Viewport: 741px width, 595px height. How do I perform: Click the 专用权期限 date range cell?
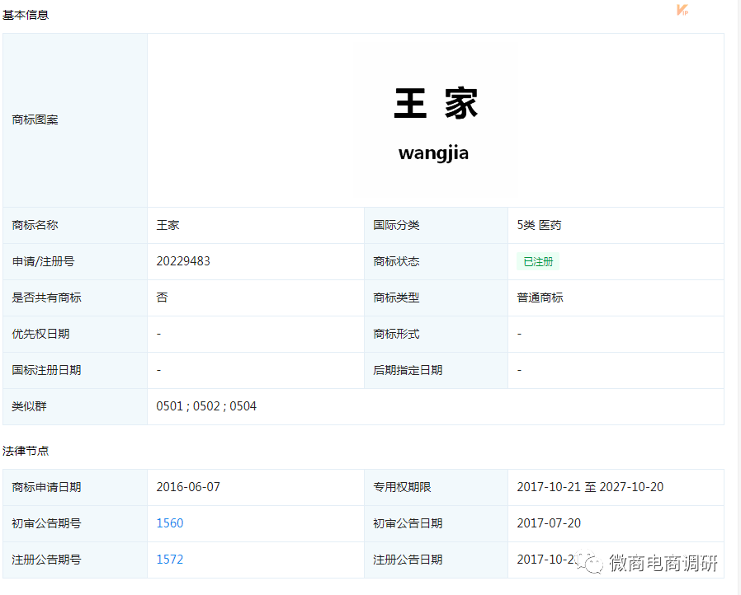coord(590,487)
